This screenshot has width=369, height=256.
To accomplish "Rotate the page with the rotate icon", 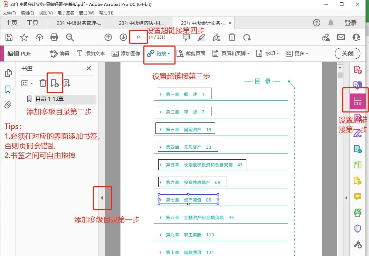I will pos(247,37).
